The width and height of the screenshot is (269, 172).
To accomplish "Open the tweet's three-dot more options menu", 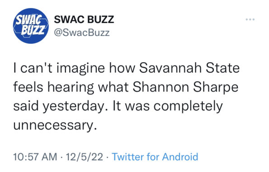I will pyautogui.click(x=250, y=19).
